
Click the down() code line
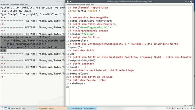click(74, 67)
